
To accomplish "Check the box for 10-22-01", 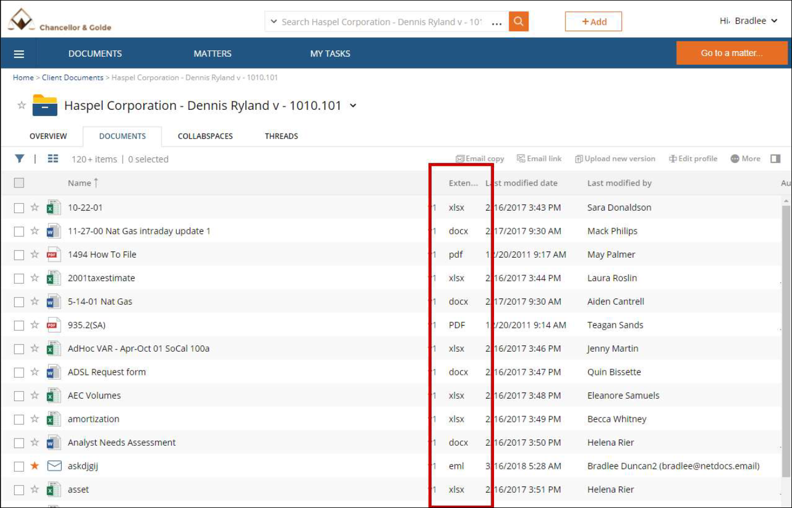I will click(19, 208).
